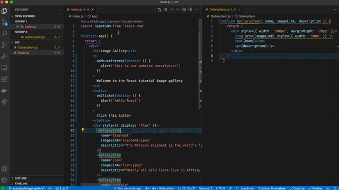Close the GalleryItem.js tab
Viewport: 339px width, 190px height.
tap(239, 9)
